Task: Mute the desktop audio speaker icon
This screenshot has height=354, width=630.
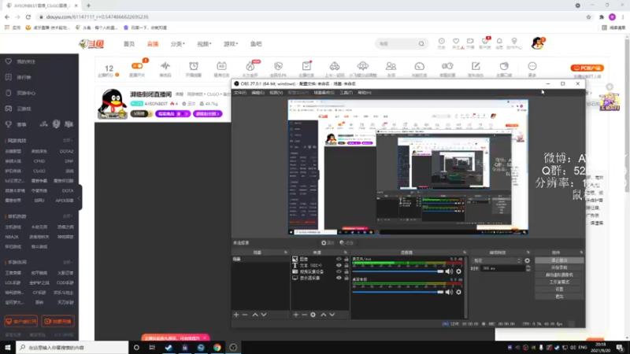Action: point(449,292)
